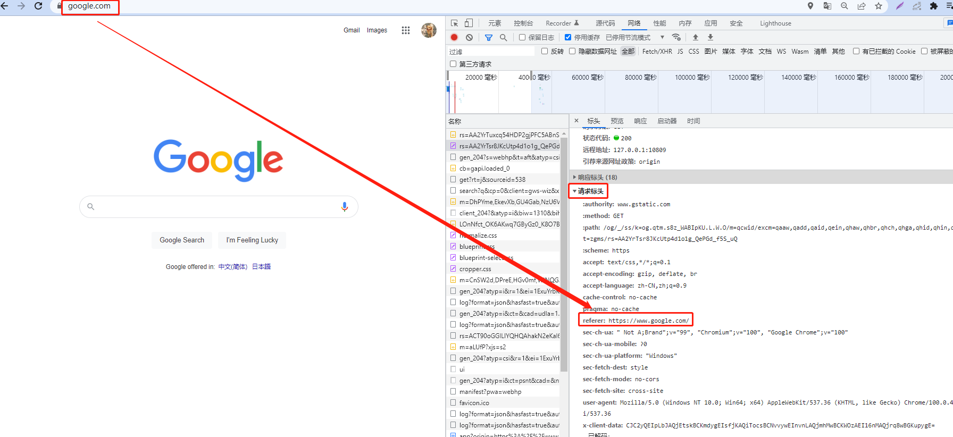
Task: Click the Google Search button
Action: click(182, 240)
